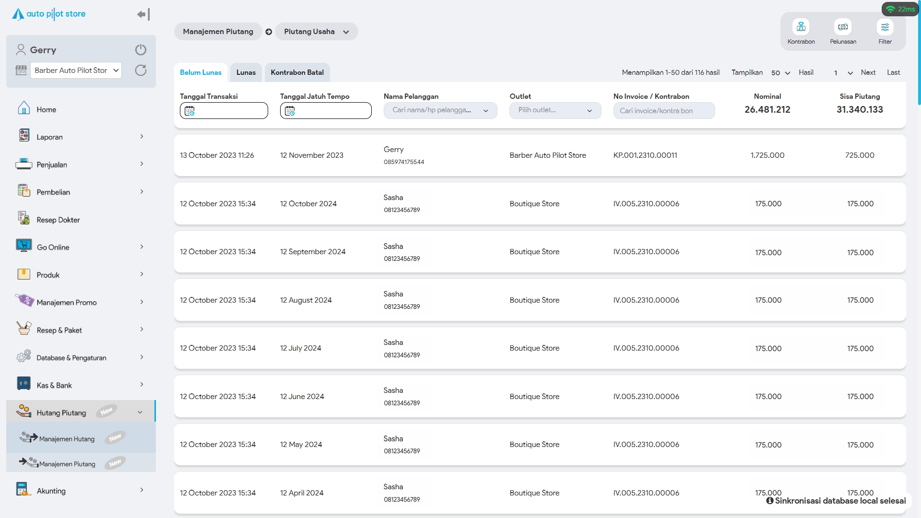Click the power logout icon
Viewport: 921px width, 518px height.
(x=141, y=50)
